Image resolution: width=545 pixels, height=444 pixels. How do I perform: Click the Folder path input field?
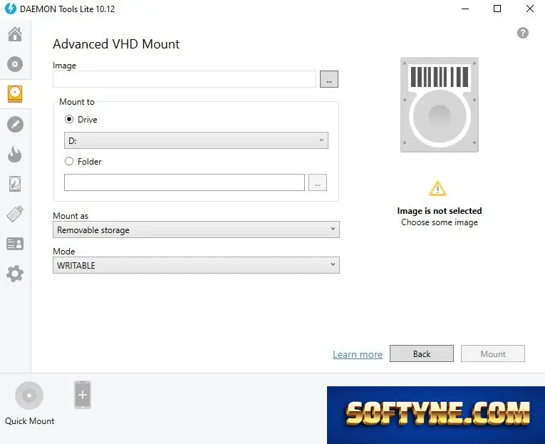pyautogui.click(x=185, y=182)
